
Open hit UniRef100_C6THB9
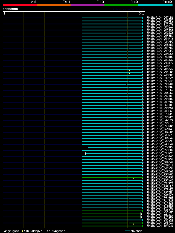click(x=160, y=48)
